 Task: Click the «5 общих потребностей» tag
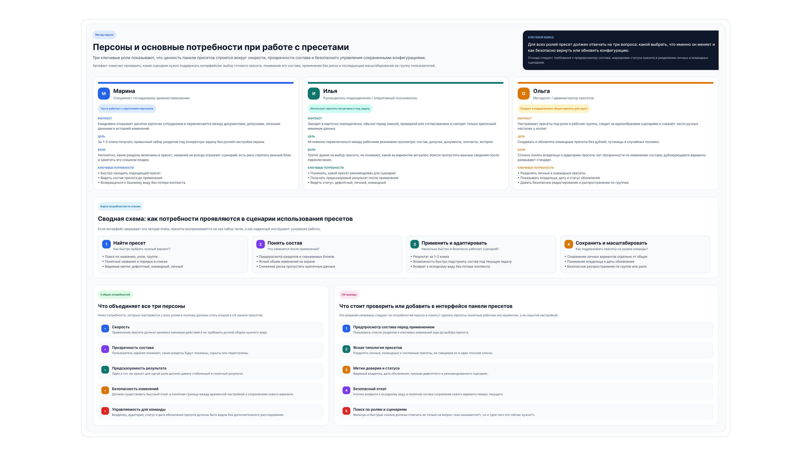[x=115, y=295]
